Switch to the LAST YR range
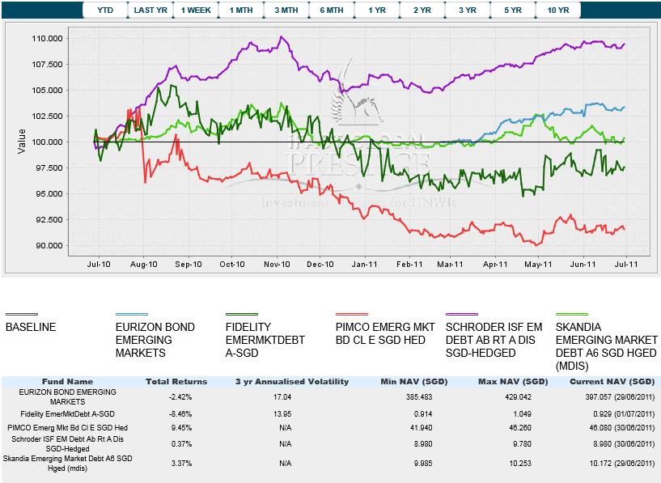 click(x=150, y=11)
